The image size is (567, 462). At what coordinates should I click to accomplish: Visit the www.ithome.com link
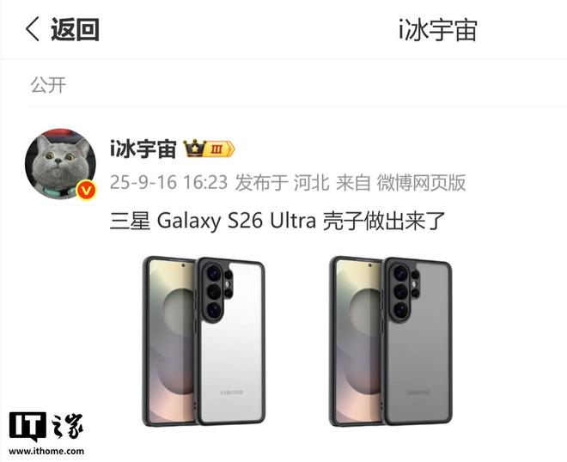point(46,451)
